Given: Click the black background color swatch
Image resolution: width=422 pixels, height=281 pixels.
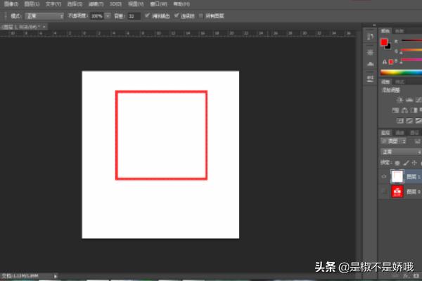Looking at the screenshot, I should [x=388, y=47].
